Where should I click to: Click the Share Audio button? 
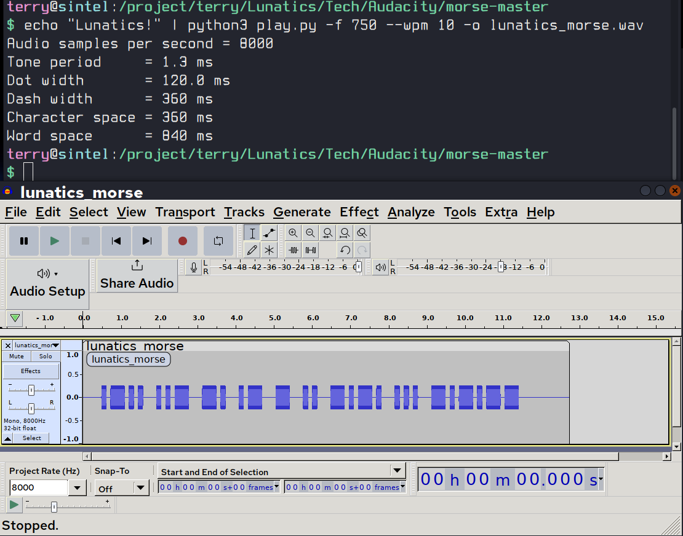point(137,275)
